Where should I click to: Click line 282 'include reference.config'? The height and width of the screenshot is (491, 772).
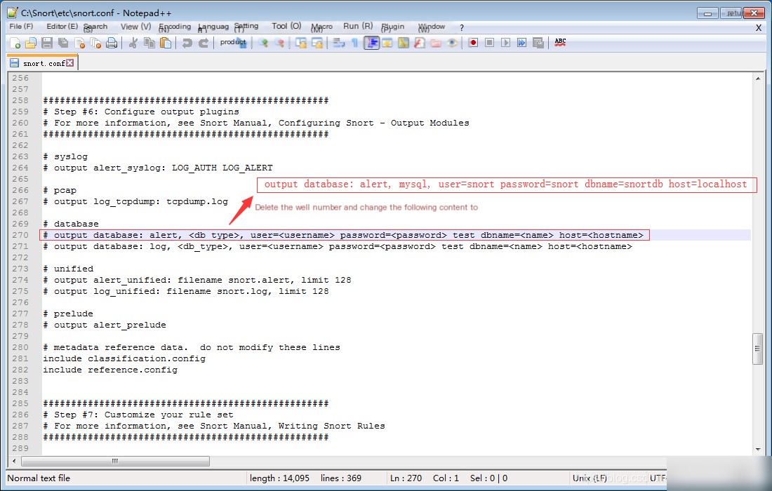tap(110, 370)
